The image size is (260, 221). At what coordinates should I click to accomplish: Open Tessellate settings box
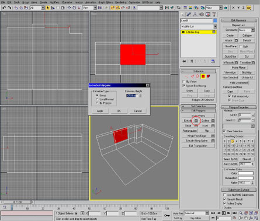253,62
